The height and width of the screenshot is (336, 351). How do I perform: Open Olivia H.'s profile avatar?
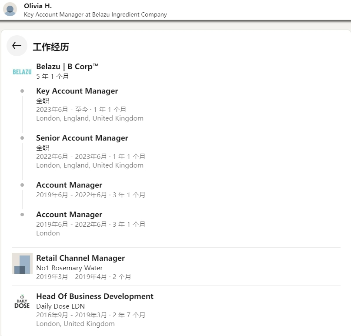point(10,10)
